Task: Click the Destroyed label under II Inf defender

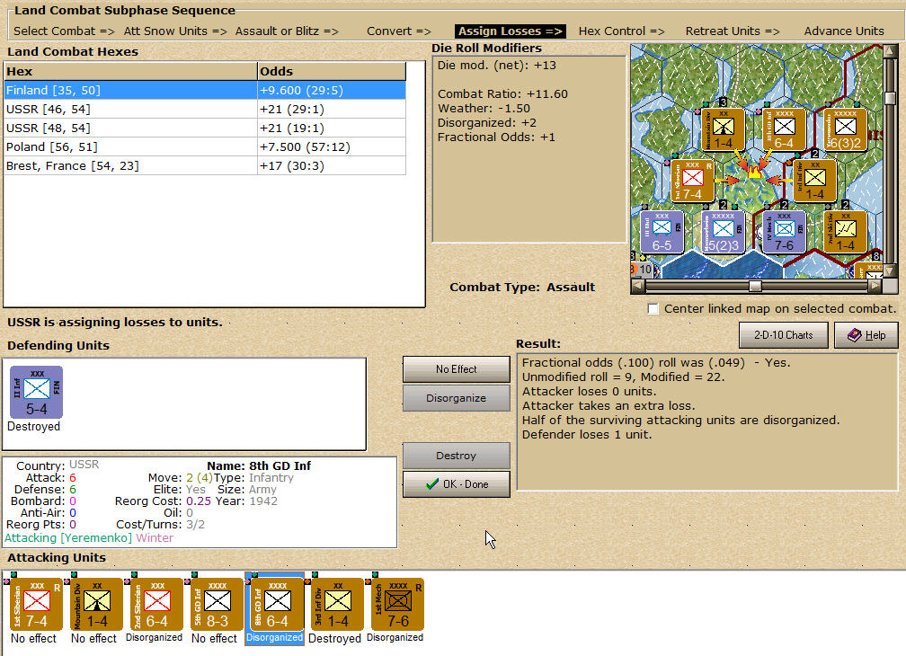Action: click(33, 426)
